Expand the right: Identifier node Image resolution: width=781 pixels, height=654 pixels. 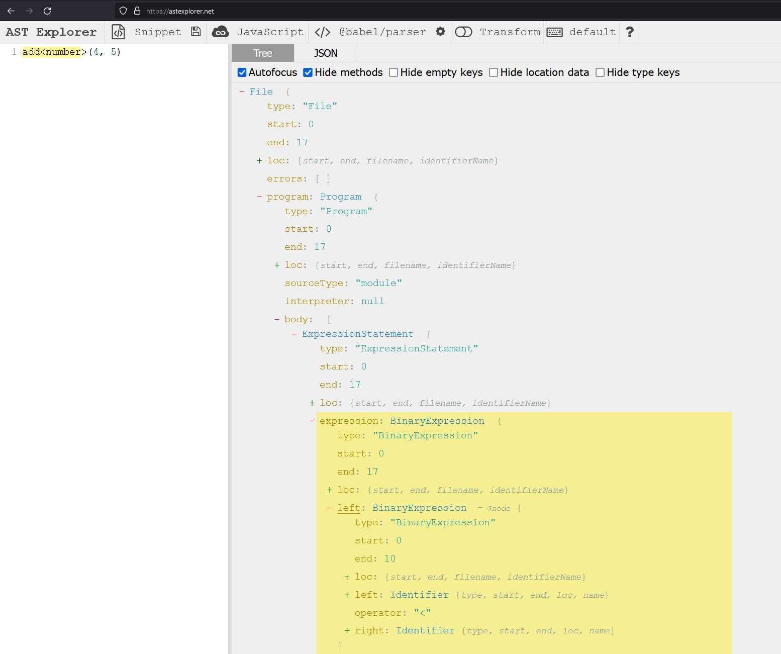[x=347, y=630]
